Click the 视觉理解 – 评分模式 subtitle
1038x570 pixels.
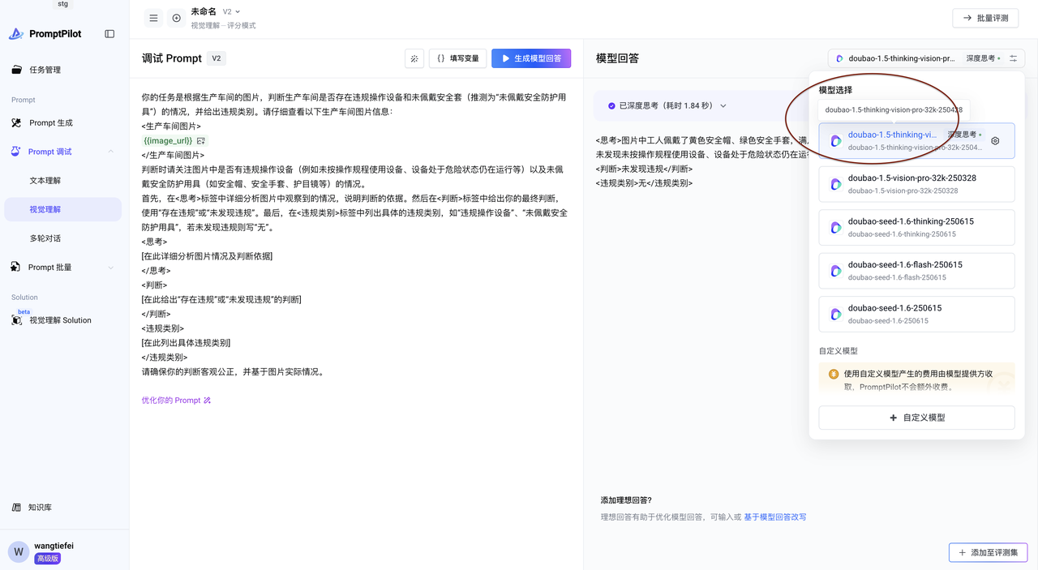pyautogui.click(x=223, y=26)
